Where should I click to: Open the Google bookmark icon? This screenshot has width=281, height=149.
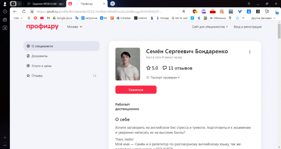pyautogui.click(x=29, y=18)
